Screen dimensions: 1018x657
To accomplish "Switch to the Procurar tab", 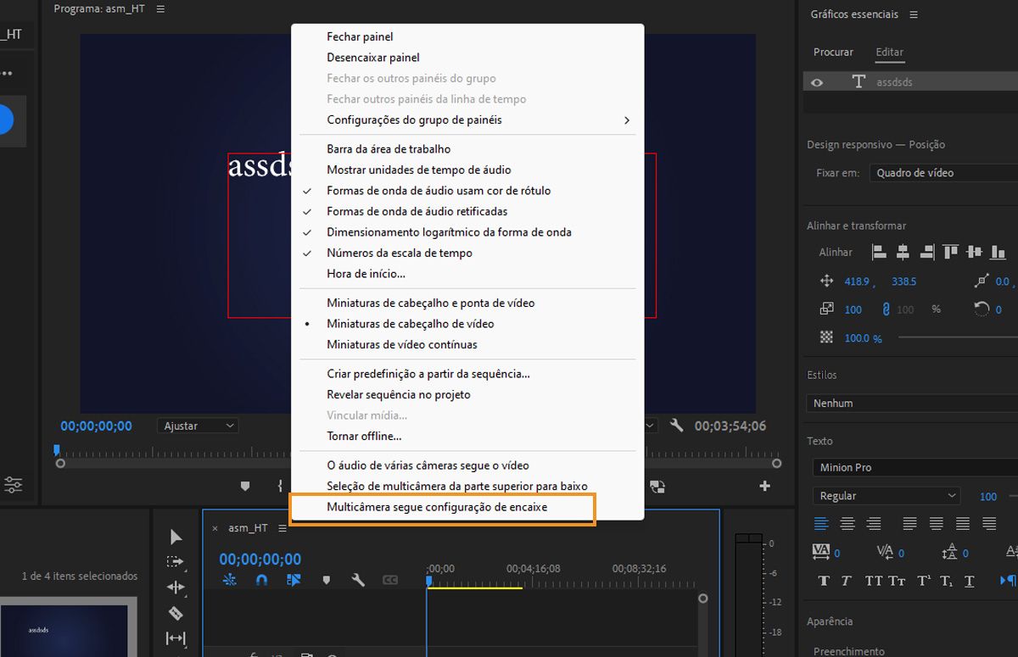I will [833, 52].
